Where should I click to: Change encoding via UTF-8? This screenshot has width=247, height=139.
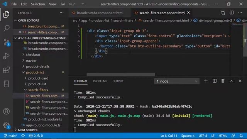pyautogui.click(x=203, y=136)
